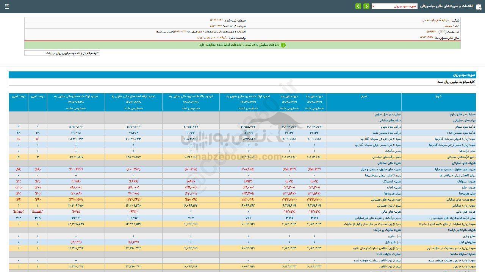This screenshot has height=272, width=485.
Task: Click the text box about amounts in million rials
Action: [x=62, y=53]
